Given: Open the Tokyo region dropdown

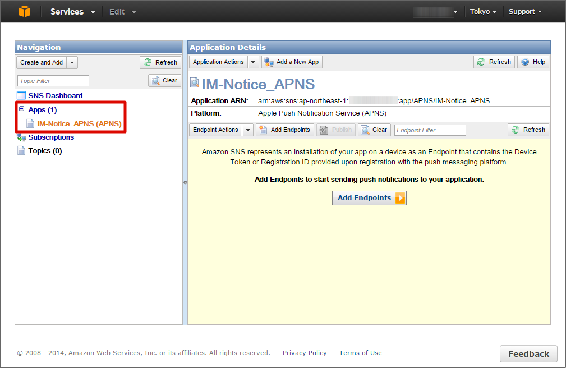Looking at the screenshot, I should (x=483, y=12).
